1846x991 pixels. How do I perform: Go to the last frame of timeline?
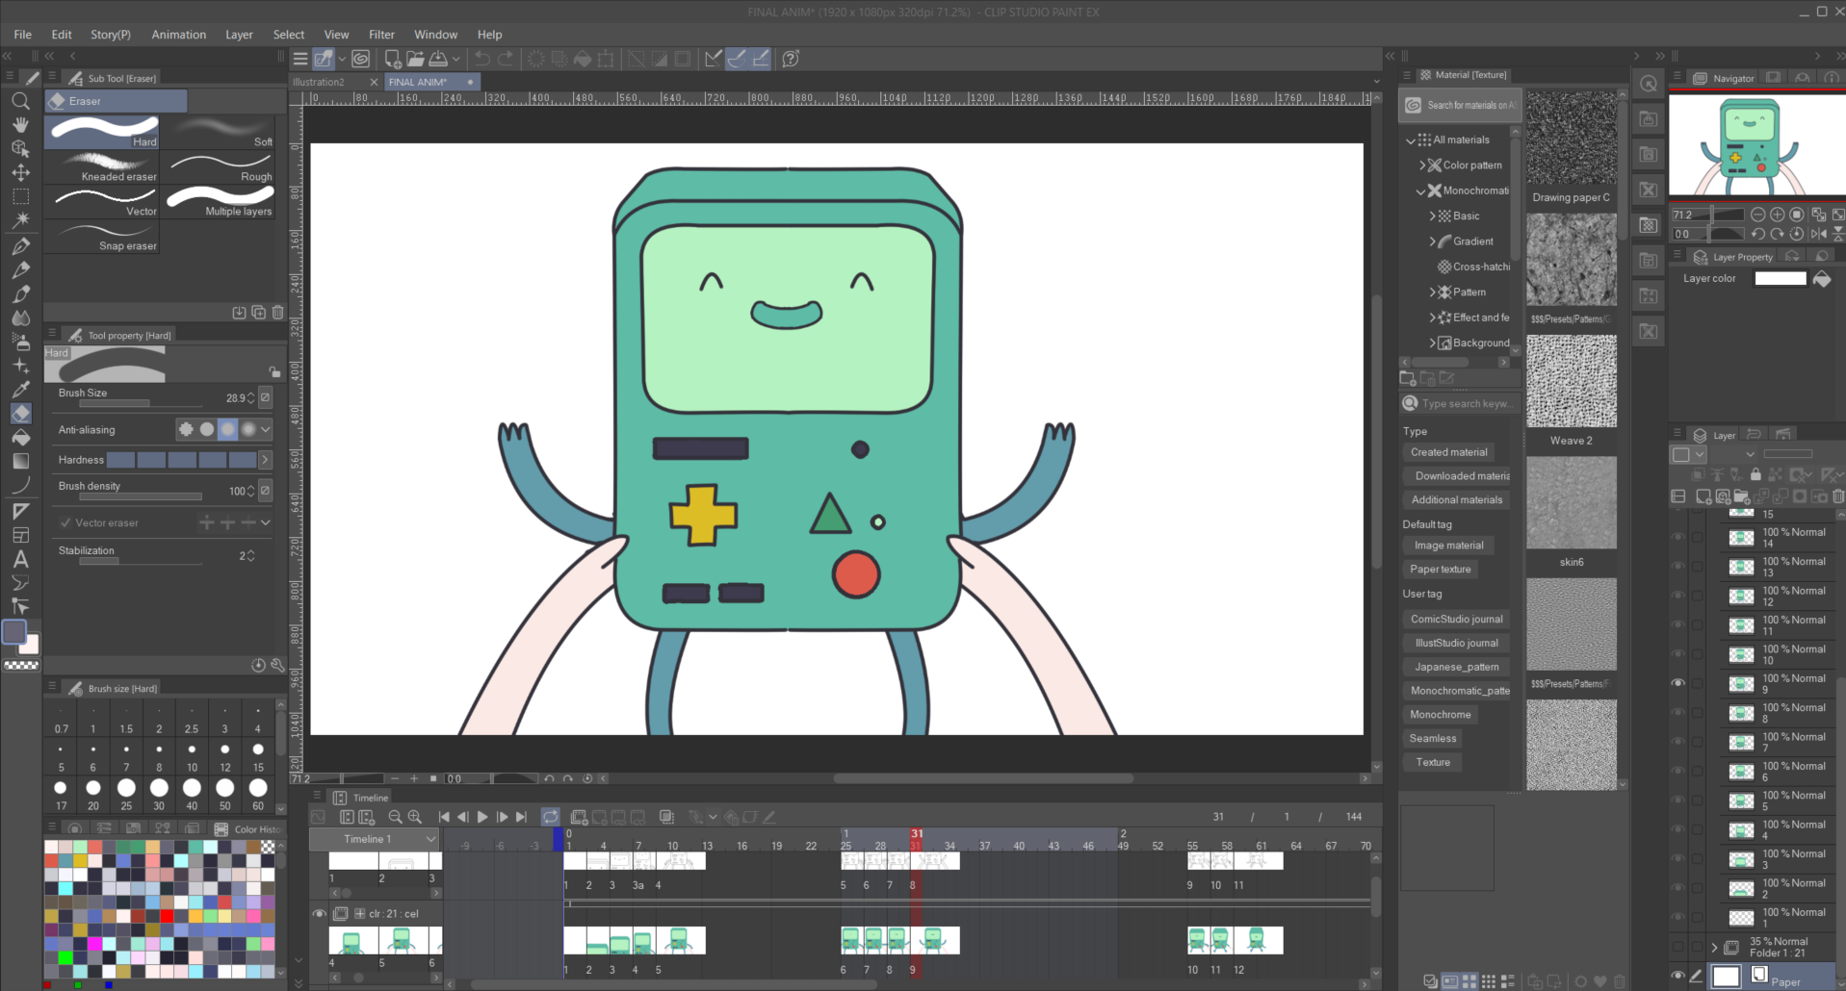(x=521, y=817)
